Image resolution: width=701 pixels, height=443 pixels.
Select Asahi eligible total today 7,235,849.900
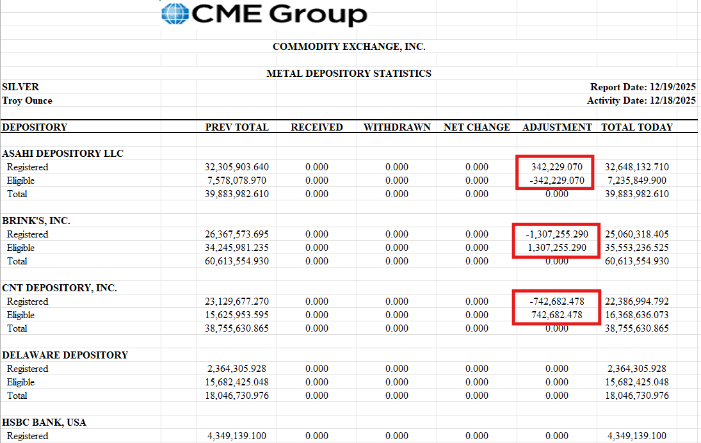[636, 181]
